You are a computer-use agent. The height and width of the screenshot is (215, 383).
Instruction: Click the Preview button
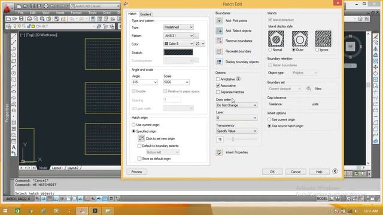click(x=137, y=172)
